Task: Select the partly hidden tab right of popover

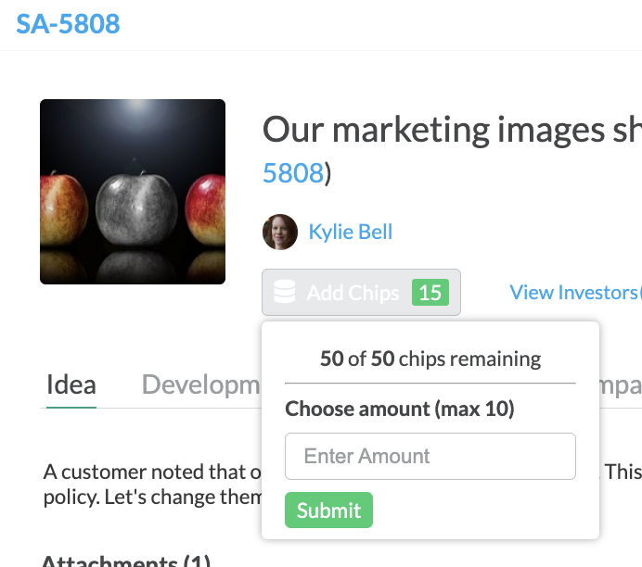Action: click(621, 385)
